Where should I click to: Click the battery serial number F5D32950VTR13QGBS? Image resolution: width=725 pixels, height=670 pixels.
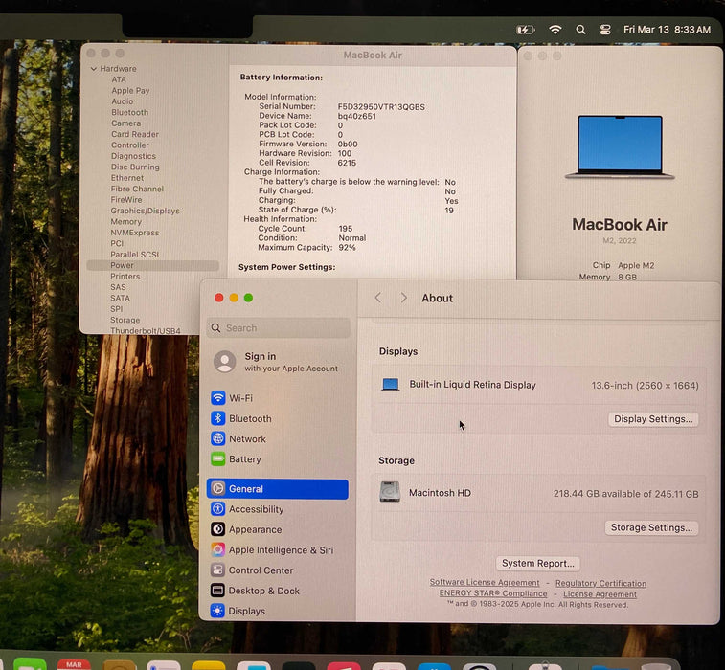(x=381, y=107)
